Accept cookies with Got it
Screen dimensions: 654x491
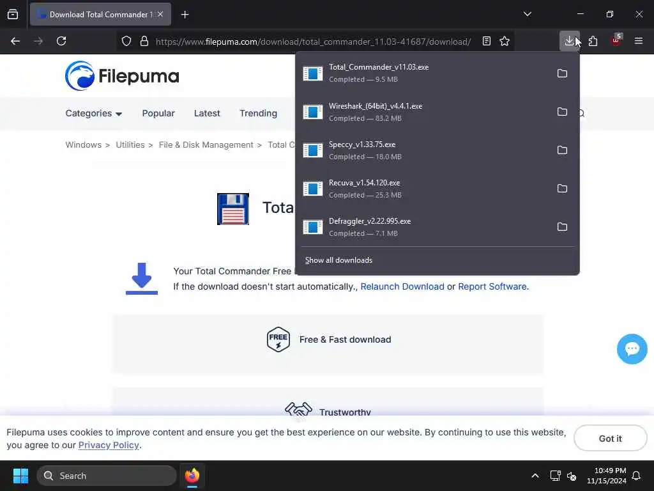tap(610, 439)
